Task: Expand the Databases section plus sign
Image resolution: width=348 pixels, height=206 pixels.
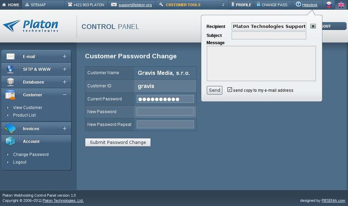Action: pos(64,82)
